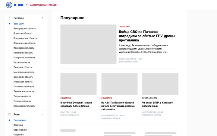The image size is (217, 136).
Task: Click the Регионы section crosshair icon
Action: click(x=9, y=18)
